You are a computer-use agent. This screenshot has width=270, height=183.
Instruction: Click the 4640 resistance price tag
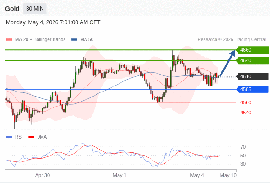pos(252,60)
